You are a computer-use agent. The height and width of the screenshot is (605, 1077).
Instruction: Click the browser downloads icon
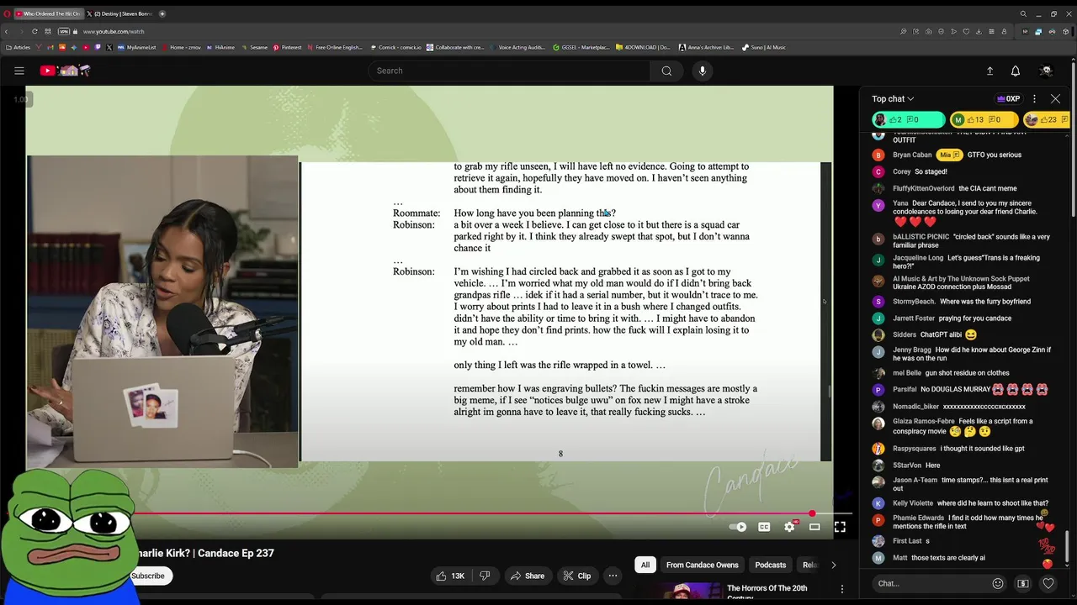979,31
